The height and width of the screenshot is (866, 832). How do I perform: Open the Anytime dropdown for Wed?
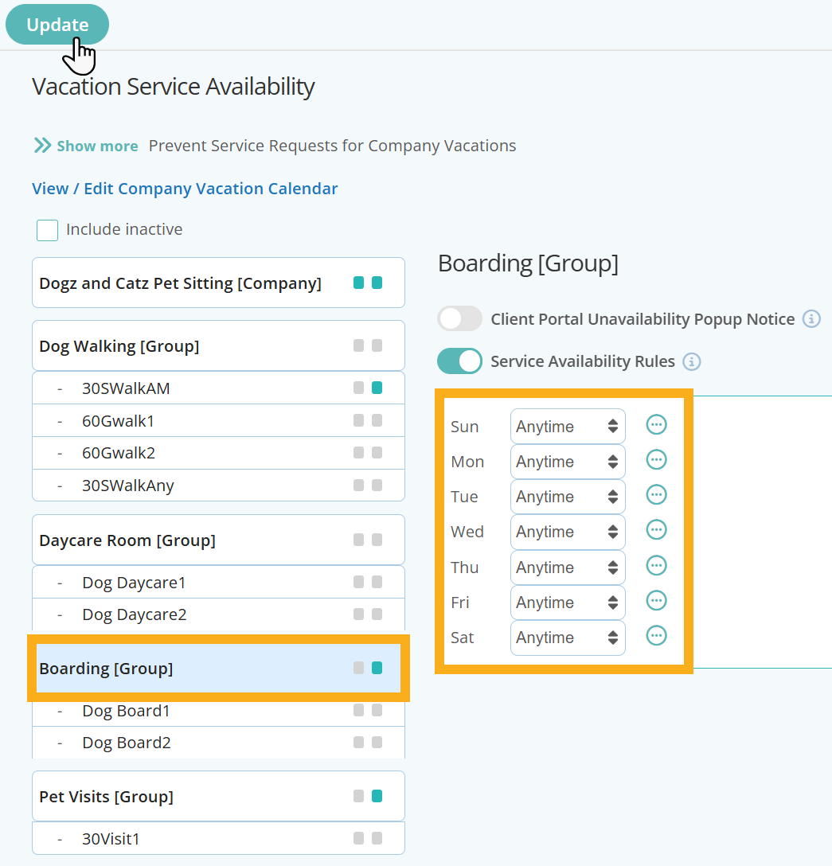click(x=567, y=531)
